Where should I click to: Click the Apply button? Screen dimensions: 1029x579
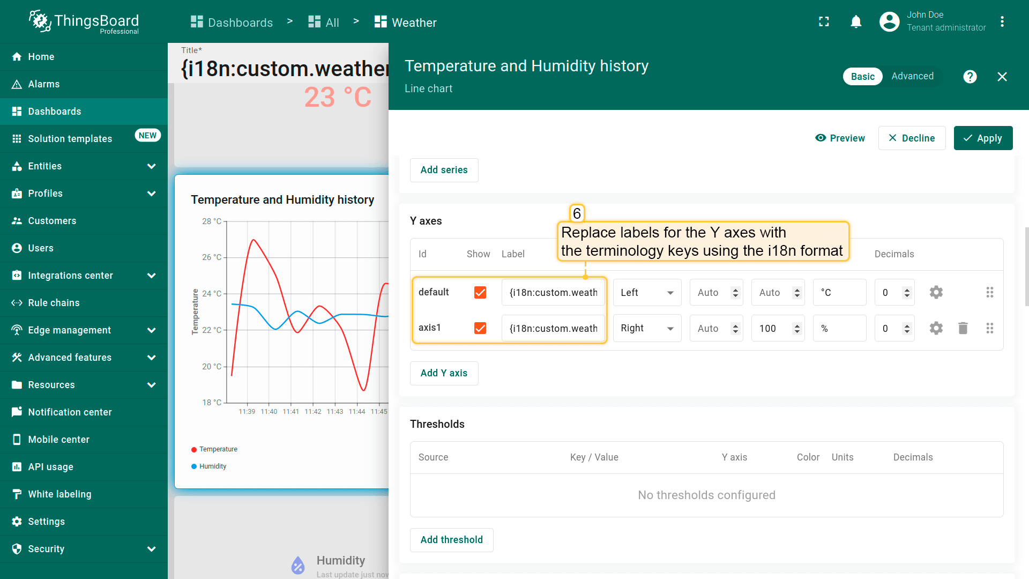[x=983, y=138]
